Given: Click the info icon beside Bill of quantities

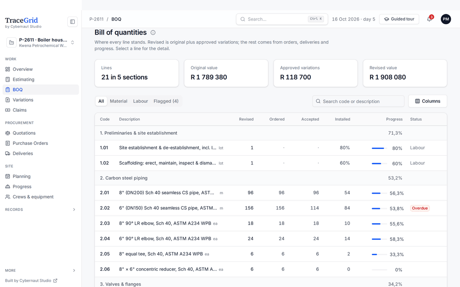Looking at the screenshot, I should coord(153,32).
